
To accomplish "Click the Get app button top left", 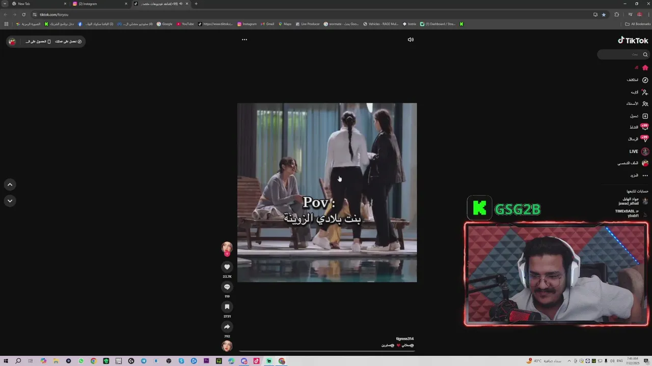I will 38,42.
